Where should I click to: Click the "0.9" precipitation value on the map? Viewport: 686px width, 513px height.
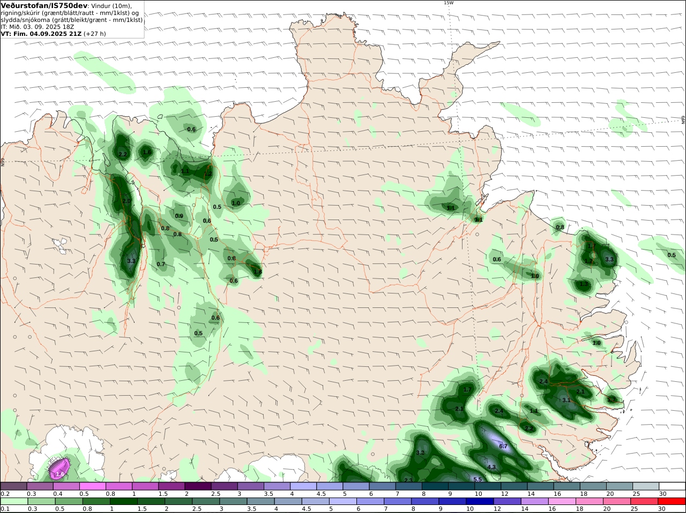click(x=179, y=216)
